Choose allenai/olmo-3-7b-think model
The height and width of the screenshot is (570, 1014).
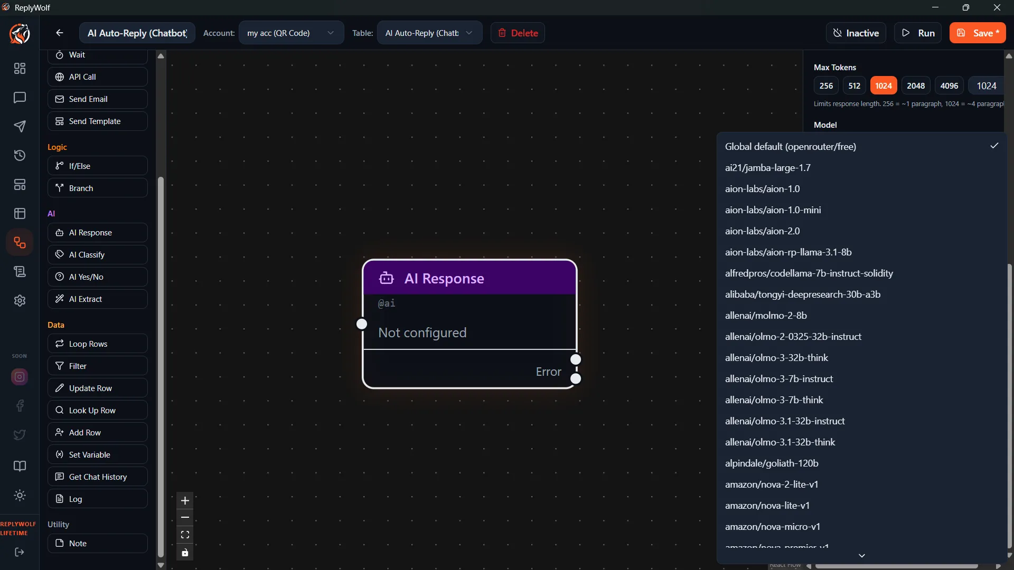point(861,400)
